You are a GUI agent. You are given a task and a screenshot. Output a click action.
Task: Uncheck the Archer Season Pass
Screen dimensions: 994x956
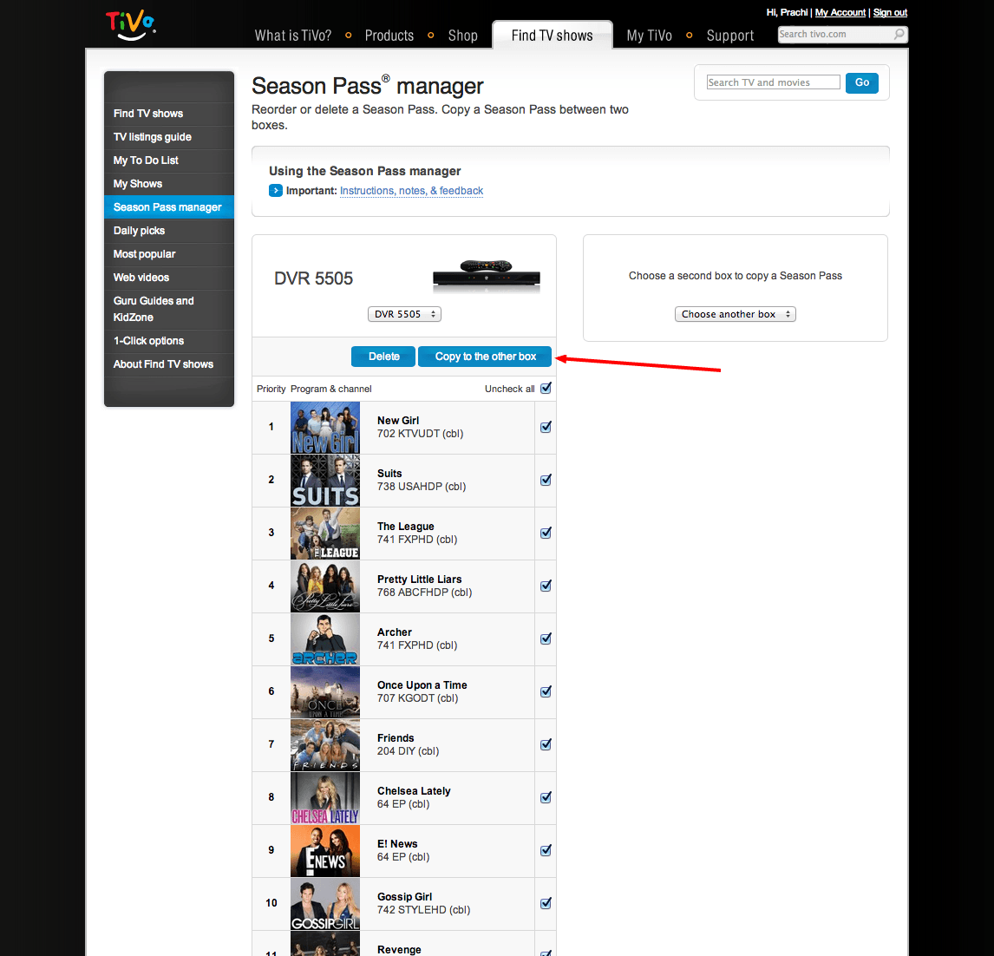pos(546,638)
